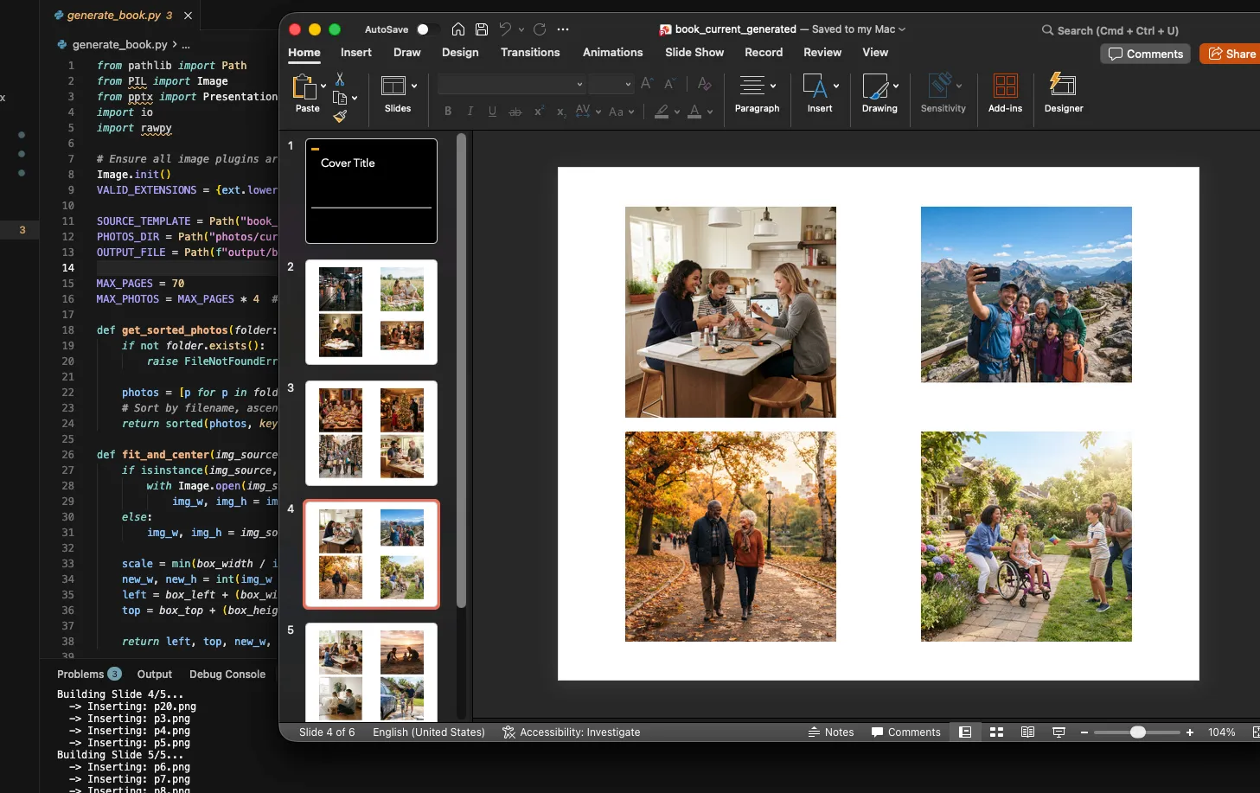Click the zoom slider handle

tap(1138, 732)
